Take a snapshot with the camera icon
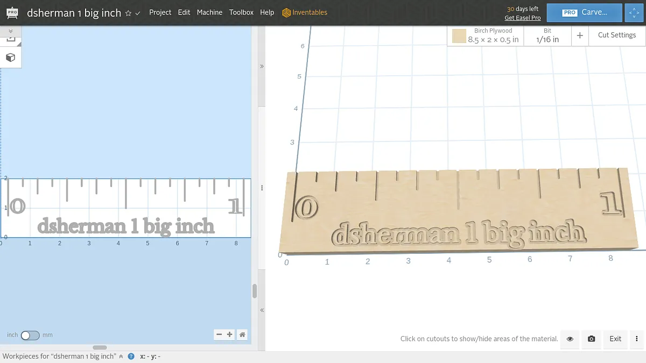 point(592,339)
